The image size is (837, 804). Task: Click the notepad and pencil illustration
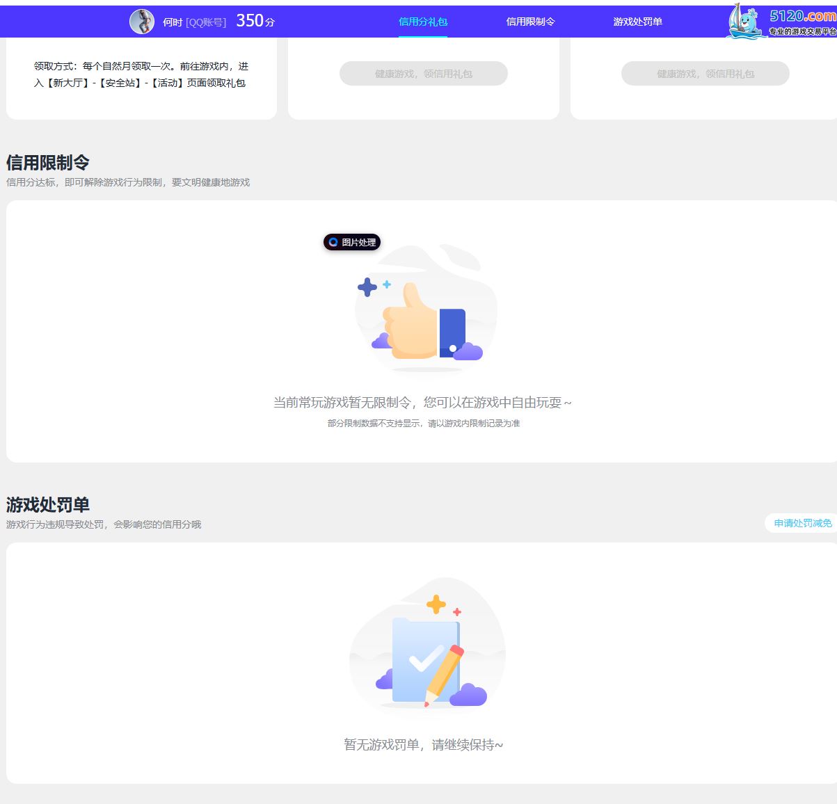click(x=427, y=644)
